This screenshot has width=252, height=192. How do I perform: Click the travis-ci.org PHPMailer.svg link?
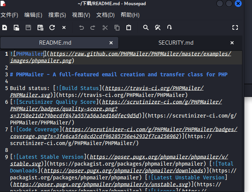pos(107,92)
